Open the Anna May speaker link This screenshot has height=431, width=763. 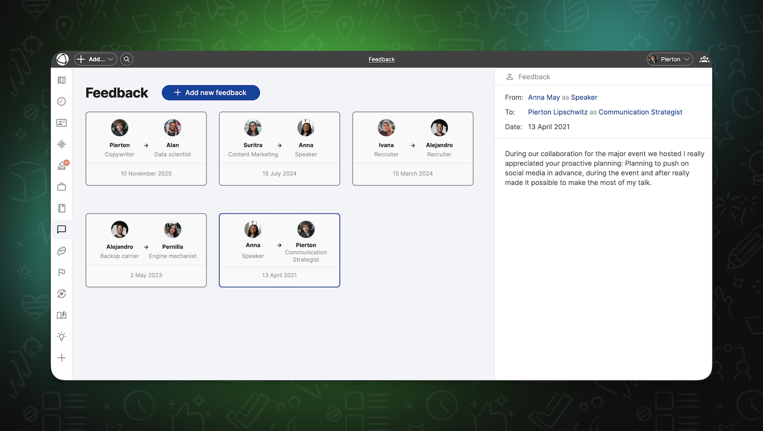click(x=544, y=97)
